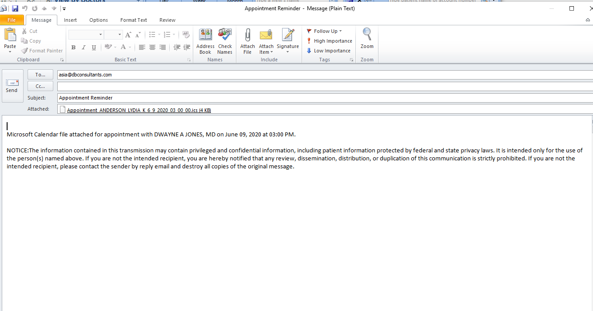Click the Redo icon in quick access toolbar
This screenshot has height=311, width=593.
(35, 8)
